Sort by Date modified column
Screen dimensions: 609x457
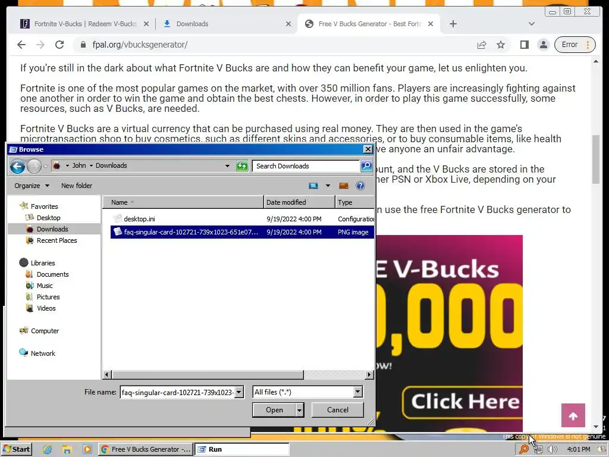coord(299,202)
